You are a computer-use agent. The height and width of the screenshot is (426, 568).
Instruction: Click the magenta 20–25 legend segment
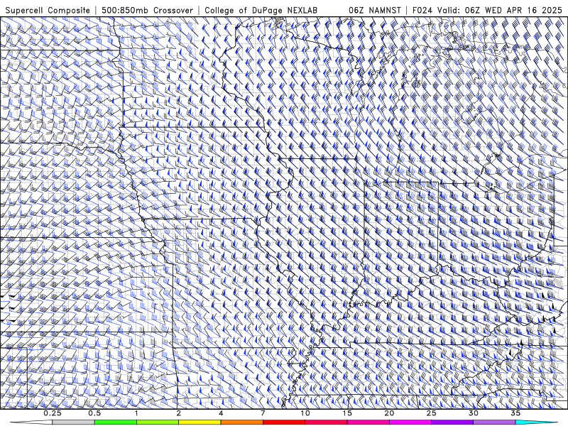410,422
